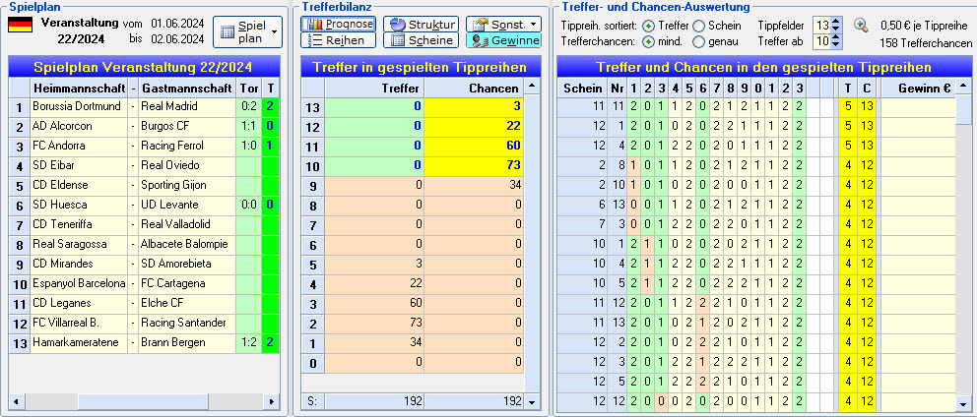Click the Chancen column header
Image resolution: width=977 pixels, height=417 pixels.
pos(474,88)
